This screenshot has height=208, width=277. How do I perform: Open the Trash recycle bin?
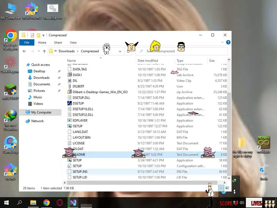tap(263, 172)
